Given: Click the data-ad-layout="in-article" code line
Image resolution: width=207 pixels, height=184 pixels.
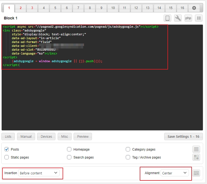Looking at the screenshot, I should (x=36, y=38).
